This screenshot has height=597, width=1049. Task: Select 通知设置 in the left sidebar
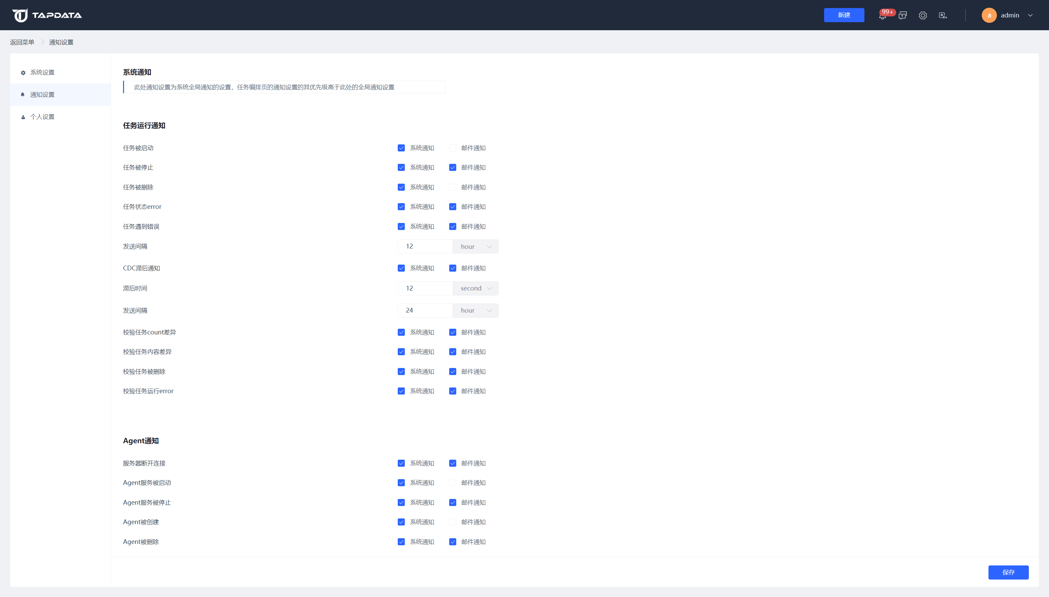pos(42,95)
